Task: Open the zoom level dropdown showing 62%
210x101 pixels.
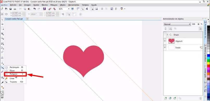Action: (x=69, y=9)
